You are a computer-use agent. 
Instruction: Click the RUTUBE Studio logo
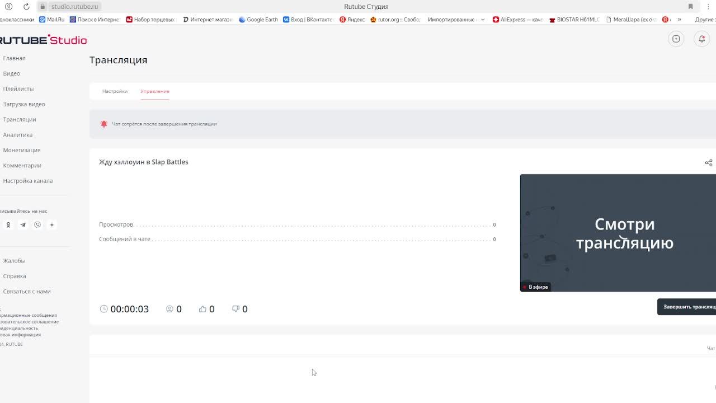pyautogui.click(x=43, y=40)
